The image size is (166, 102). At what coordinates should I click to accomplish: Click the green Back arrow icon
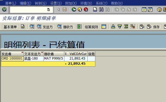[x=74, y=10]
